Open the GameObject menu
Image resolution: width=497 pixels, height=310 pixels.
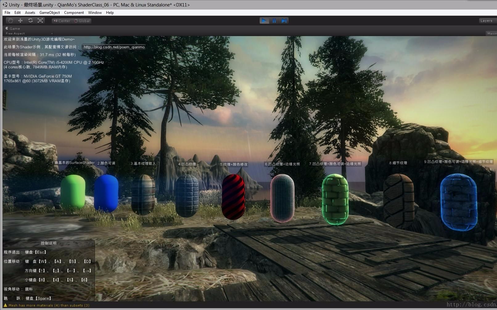(50, 12)
